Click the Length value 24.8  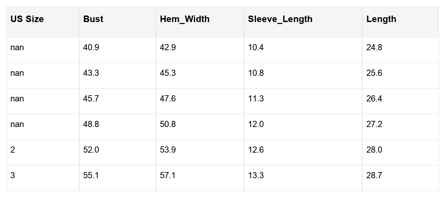point(374,48)
